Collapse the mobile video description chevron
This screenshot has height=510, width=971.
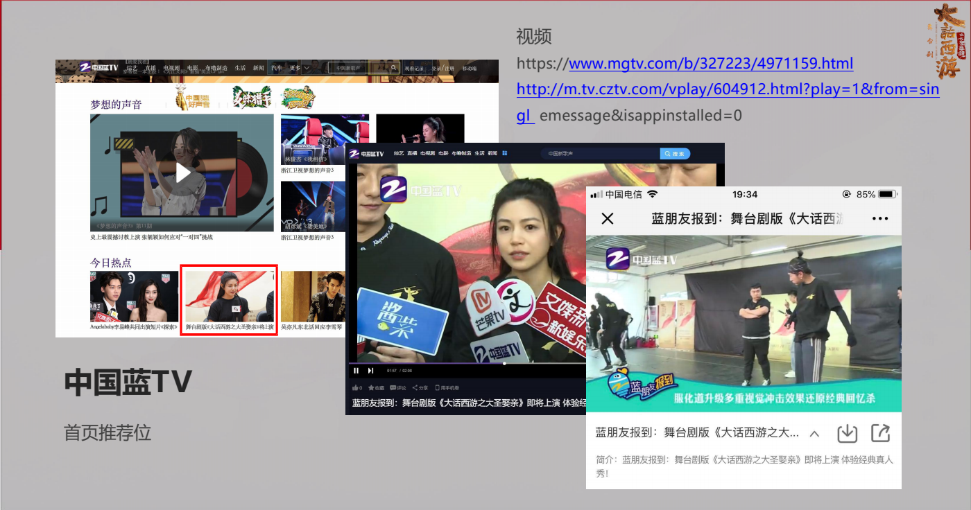click(815, 434)
